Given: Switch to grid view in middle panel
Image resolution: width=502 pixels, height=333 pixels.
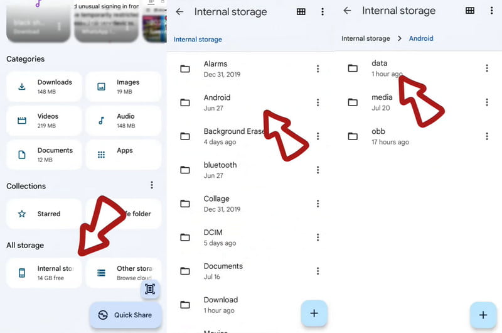Looking at the screenshot, I should [301, 12].
